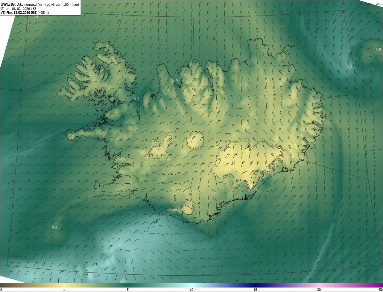Viewport: 383px width, 292px height.
Task: Click the 5.3 value label on the map
Action: (x=136, y=99)
